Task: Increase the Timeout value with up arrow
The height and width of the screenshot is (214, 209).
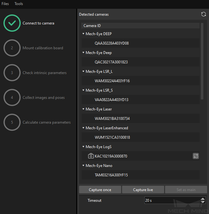Action: point(203,199)
